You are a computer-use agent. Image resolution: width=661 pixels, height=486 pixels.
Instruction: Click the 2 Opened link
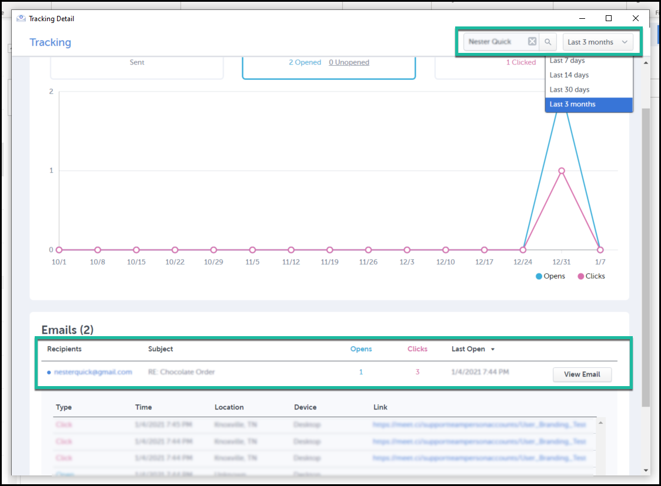click(305, 62)
